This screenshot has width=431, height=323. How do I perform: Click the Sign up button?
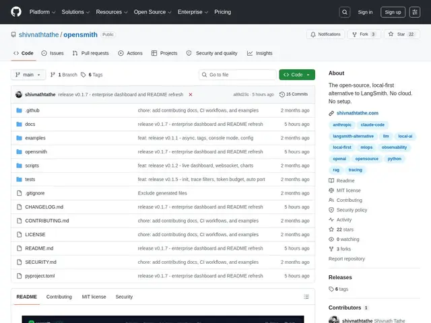(393, 12)
